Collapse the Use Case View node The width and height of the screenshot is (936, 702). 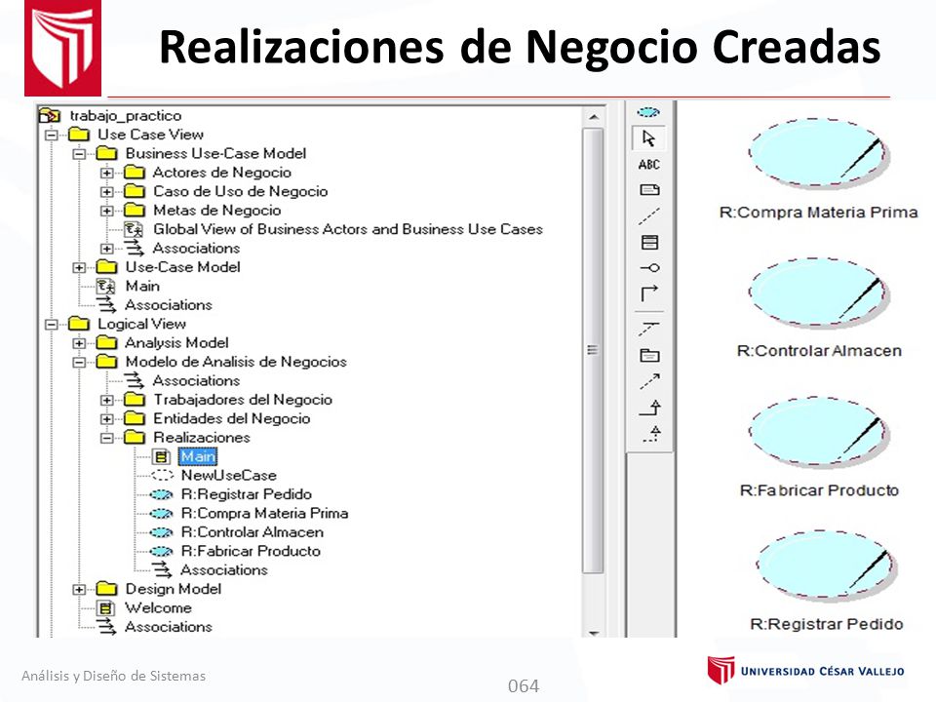pyautogui.click(x=52, y=135)
